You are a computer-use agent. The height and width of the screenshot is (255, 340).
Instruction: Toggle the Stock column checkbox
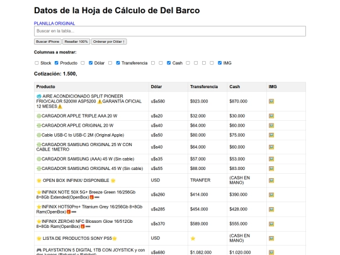coord(37,63)
